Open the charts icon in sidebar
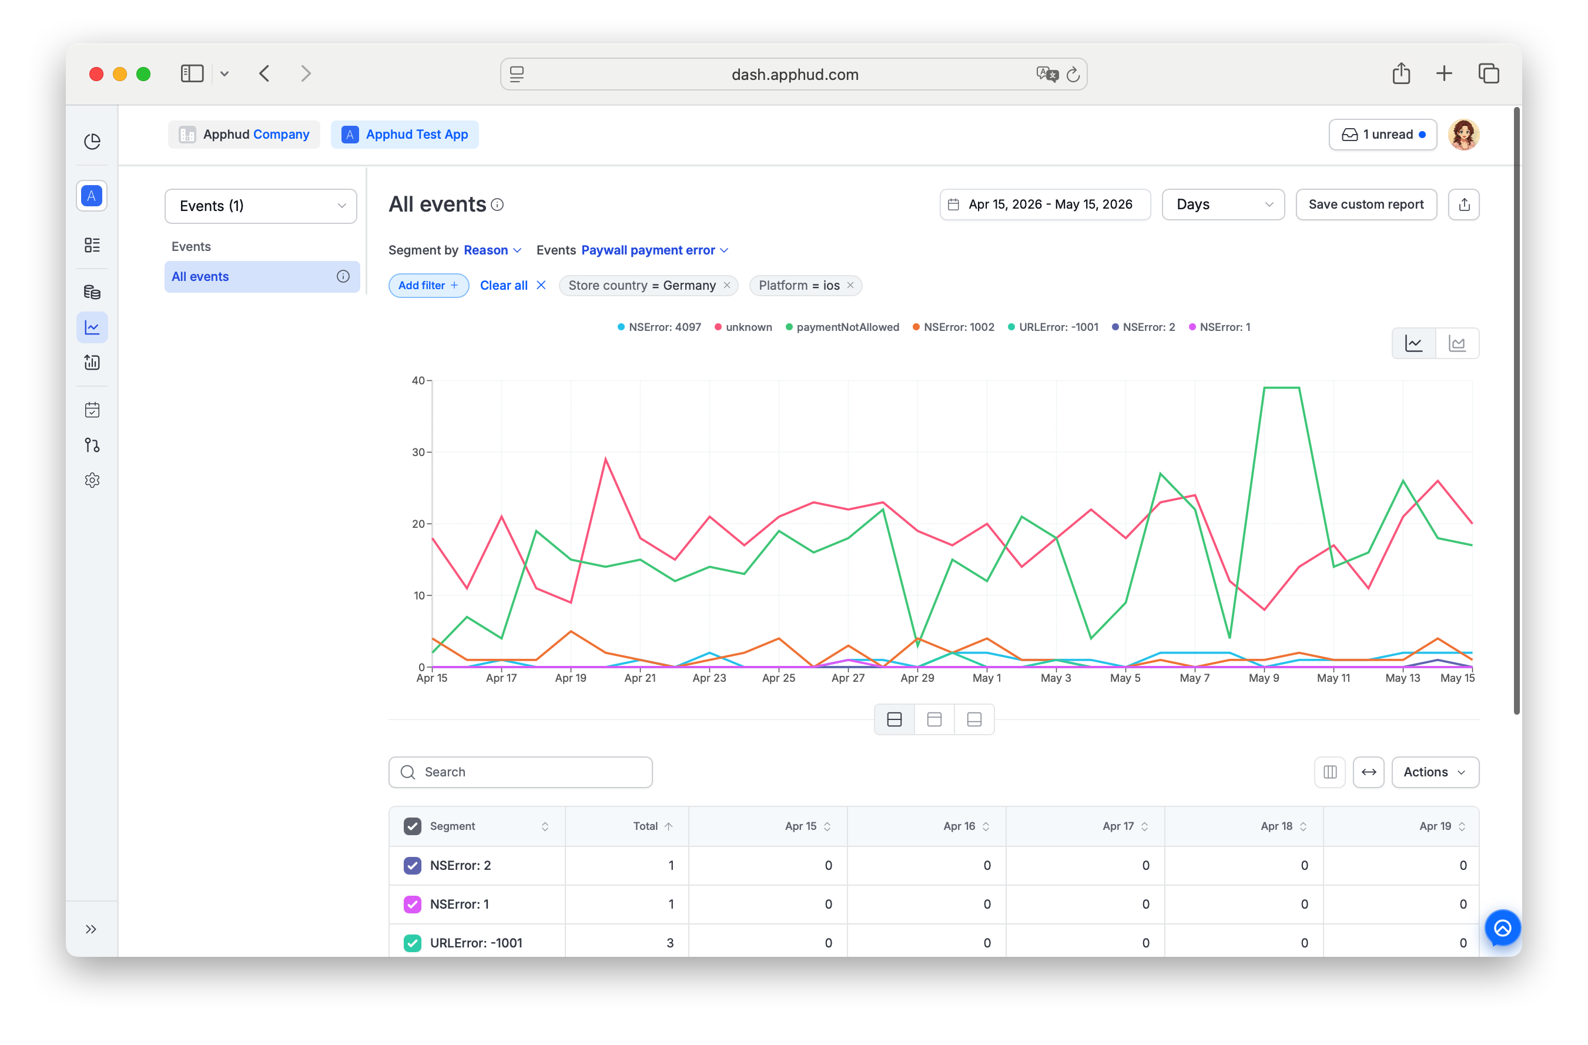Screen dimensions: 1588x1045 (92, 327)
